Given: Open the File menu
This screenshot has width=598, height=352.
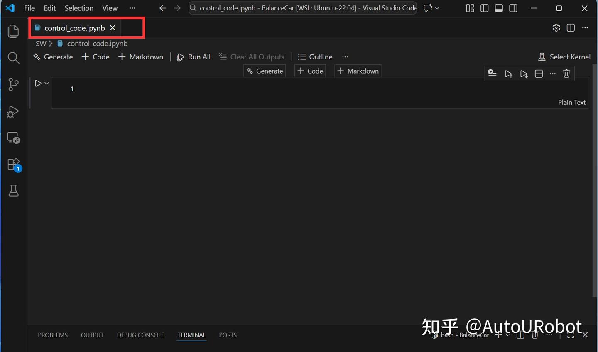Looking at the screenshot, I should click(x=29, y=8).
